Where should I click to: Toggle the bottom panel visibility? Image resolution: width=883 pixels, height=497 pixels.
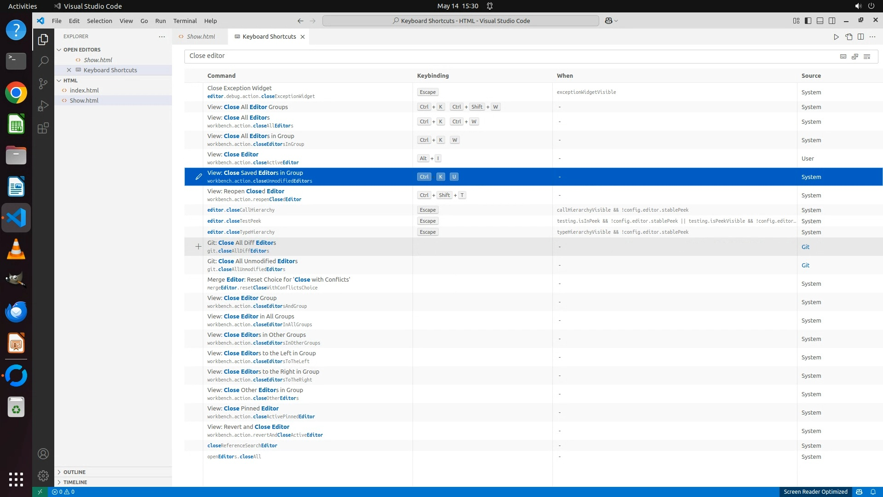pyautogui.click(x=820, y=21)
